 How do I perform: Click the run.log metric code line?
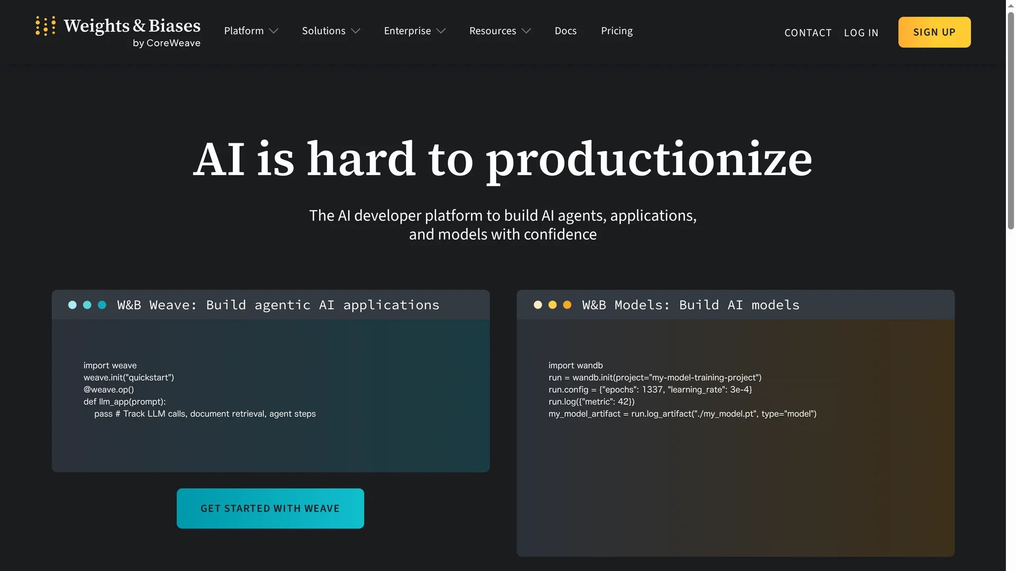pos(591,402)
